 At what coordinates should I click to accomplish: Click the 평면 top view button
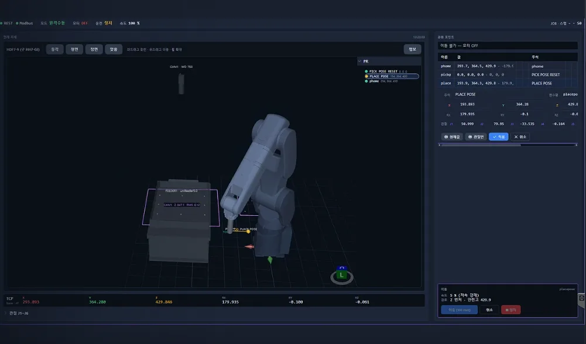coord(74,49)
